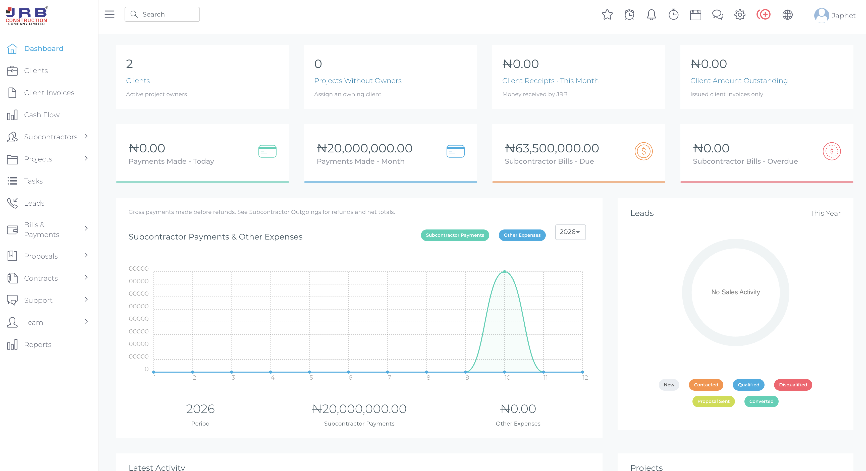Toggle the hamburger menu icon
This screenshot has width=866, height=471.
point(110,15)
